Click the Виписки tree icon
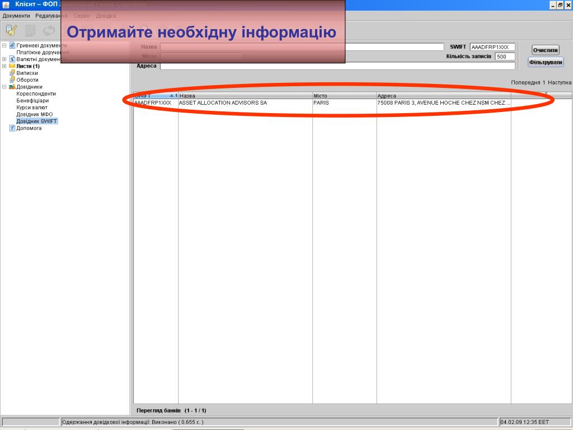This screenshot has height=430, width=573. [12, 73]
